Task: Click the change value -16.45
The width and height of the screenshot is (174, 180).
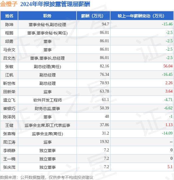Action: pyautogui.click(x=167, y=74)
